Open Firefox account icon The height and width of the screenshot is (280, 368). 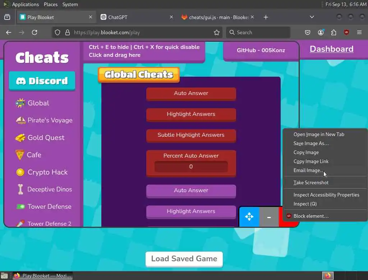pyautogui.click(x=321, y=32)
